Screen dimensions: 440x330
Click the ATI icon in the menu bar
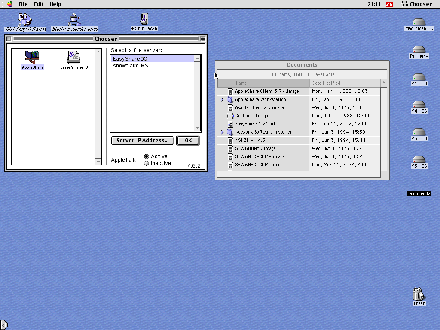coord(389,4)
